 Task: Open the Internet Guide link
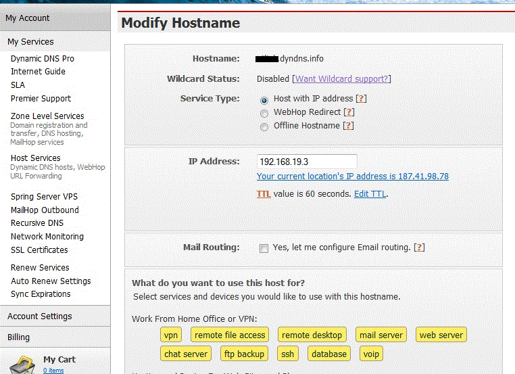click(38, 71)
